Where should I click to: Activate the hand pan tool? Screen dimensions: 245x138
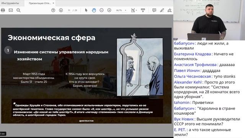(x=94, y=10)
